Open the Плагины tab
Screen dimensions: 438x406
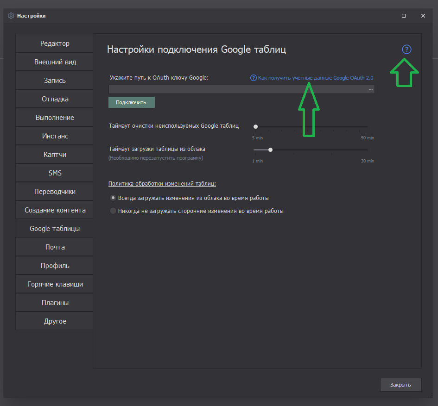(x=55, y=303)
